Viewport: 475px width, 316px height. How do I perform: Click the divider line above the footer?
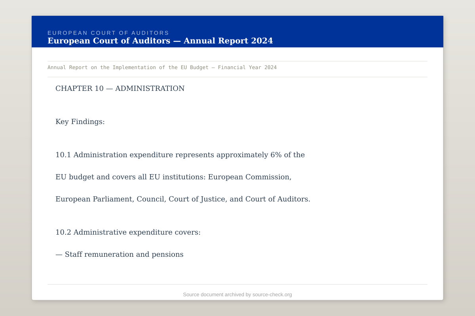pyautogui.click(x=237, y=283)
